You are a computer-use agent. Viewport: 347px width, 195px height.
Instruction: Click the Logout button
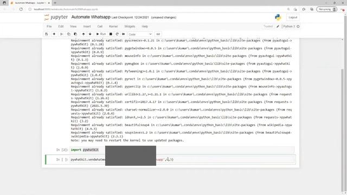(293, 17)
